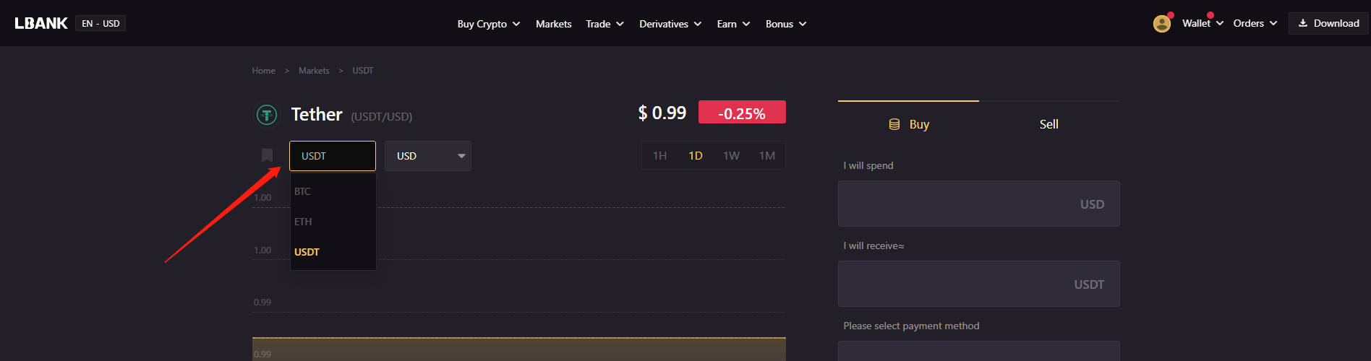
Task: Select the 1H chart interval
Action: click(659, 156)
